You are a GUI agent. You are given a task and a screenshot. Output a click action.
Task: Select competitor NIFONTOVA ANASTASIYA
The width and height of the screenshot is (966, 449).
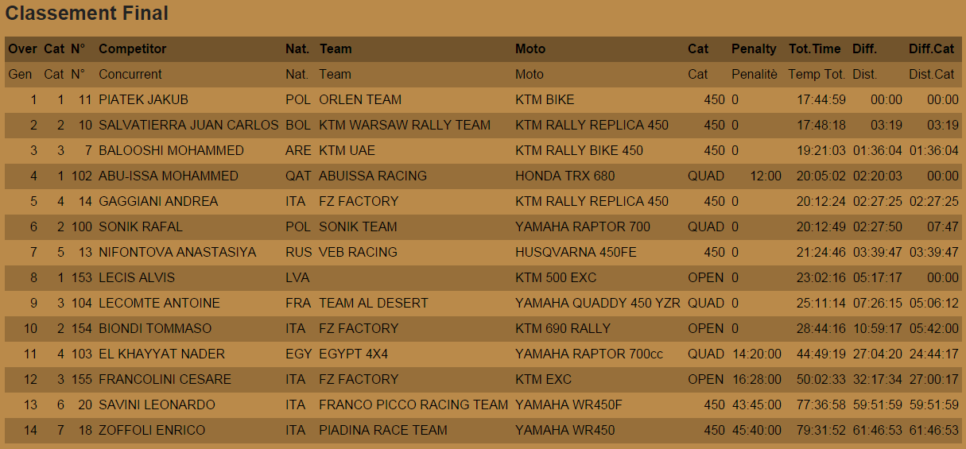(177, 252)
